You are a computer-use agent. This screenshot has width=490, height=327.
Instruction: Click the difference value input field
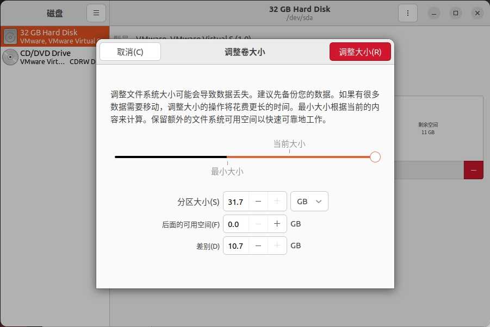236,246
